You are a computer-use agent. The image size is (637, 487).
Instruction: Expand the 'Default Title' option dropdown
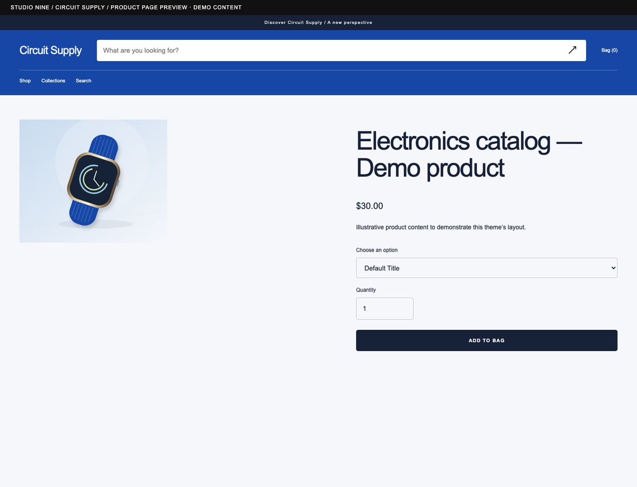(x=486, y=268)
